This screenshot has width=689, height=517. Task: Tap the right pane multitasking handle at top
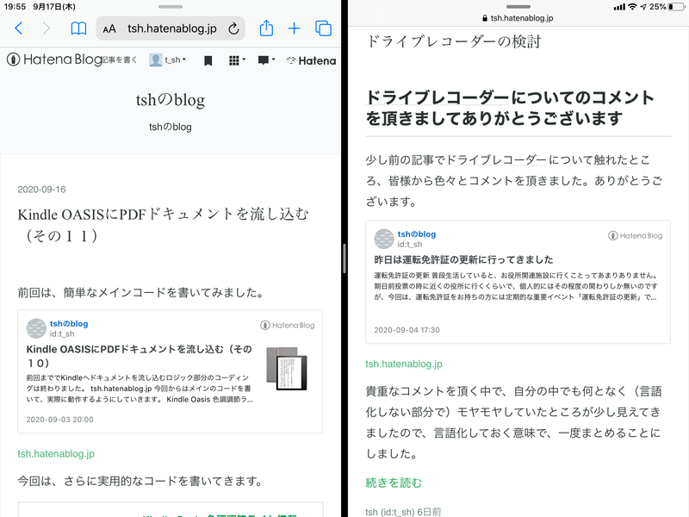click(x=518, y=7)
